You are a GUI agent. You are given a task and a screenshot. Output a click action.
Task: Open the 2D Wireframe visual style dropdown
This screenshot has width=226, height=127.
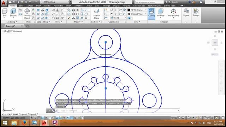click(137, 10)
